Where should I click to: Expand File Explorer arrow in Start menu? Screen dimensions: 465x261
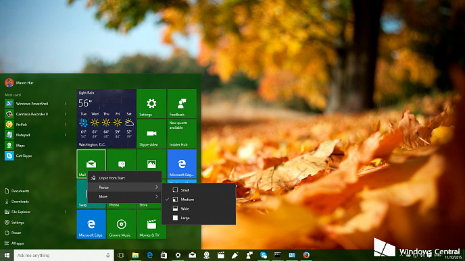(x=66, y=212)
